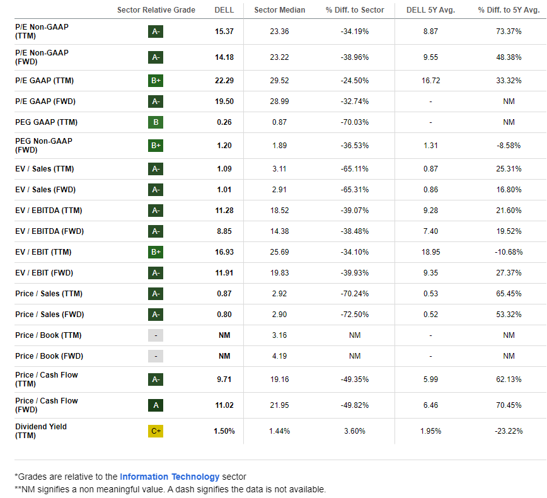Click the sector median value 23.36
The image size is (547, 498).
(x=279, y=32)
